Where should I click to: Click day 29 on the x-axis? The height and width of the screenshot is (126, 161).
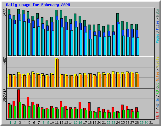pyautogui.click(x=142, y=123)
